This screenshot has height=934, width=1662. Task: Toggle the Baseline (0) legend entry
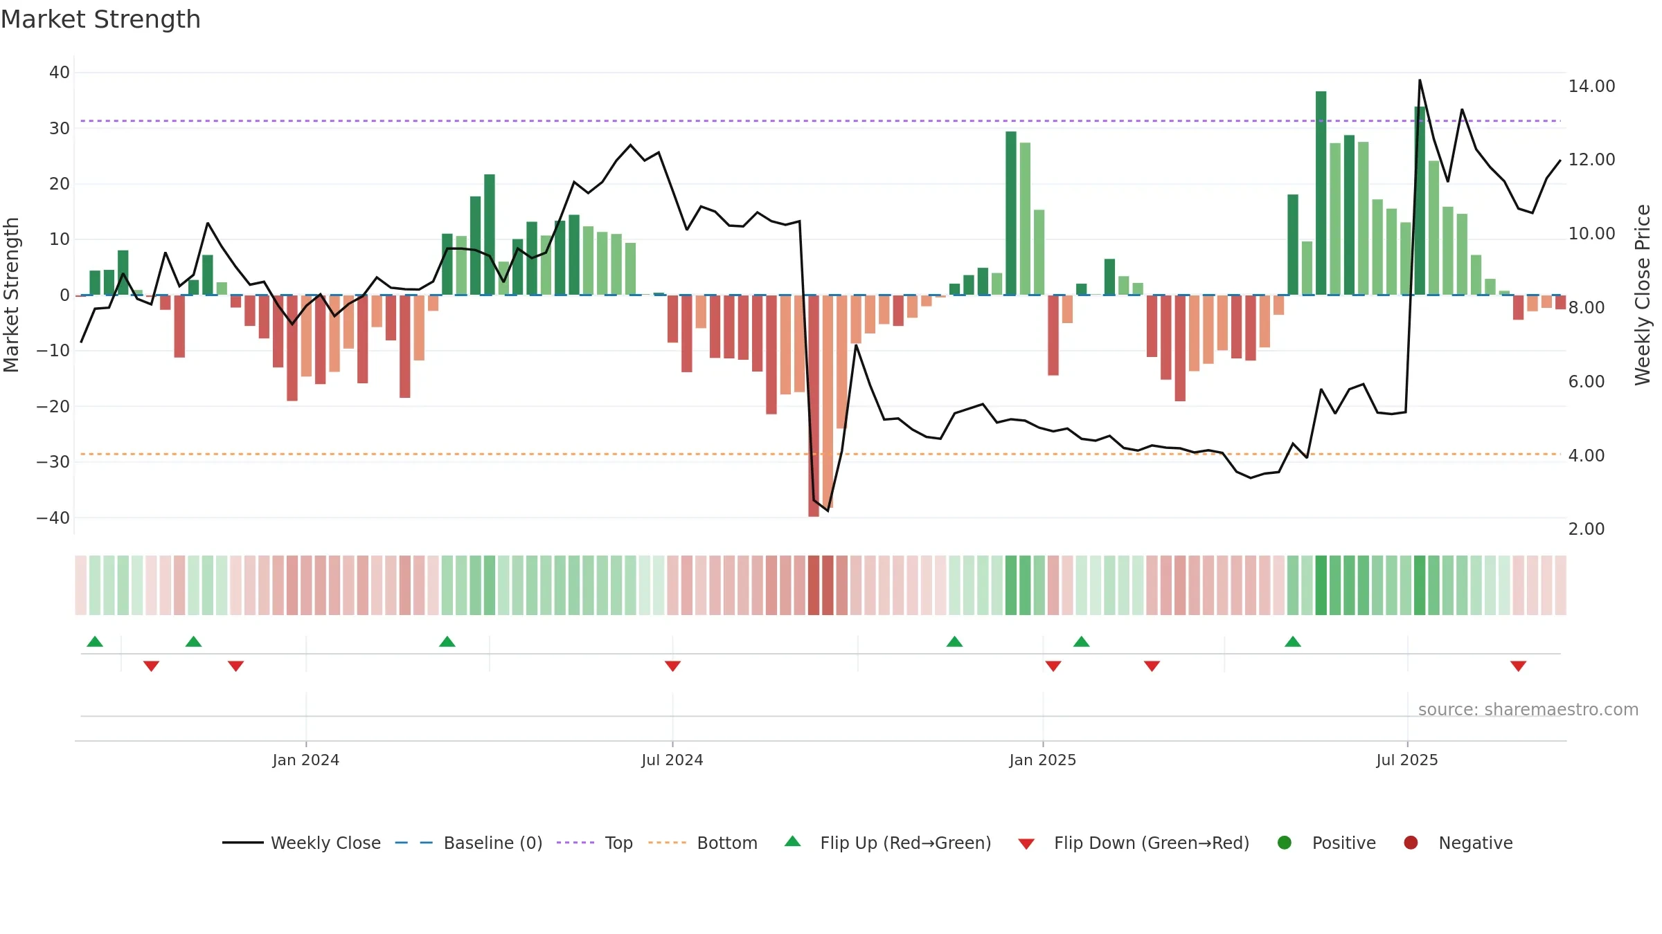pyautogui.click(x=469, y=843)
